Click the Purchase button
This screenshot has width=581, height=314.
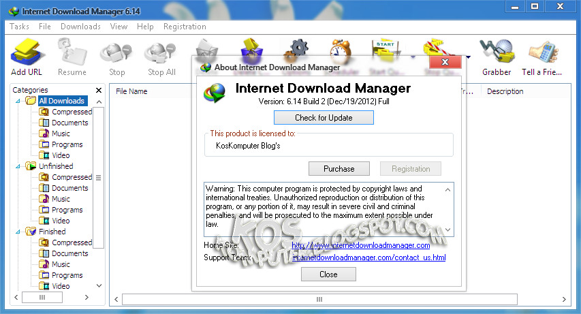(339, 169)
